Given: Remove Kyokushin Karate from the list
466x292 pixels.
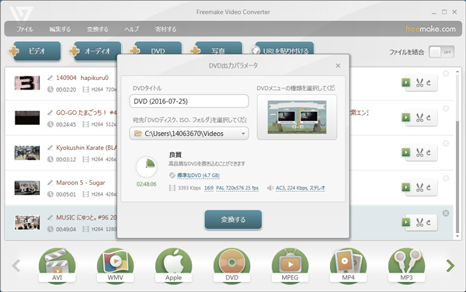Looking at the screenshot, I should pos(446,144).
